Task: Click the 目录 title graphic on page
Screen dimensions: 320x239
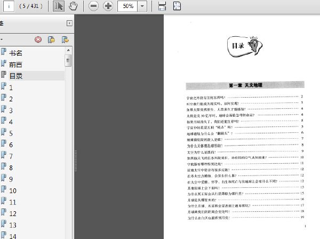Action: [x=245, y=46]
